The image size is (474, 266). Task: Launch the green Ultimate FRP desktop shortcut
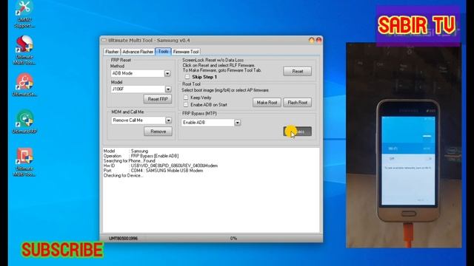point(24,122)
